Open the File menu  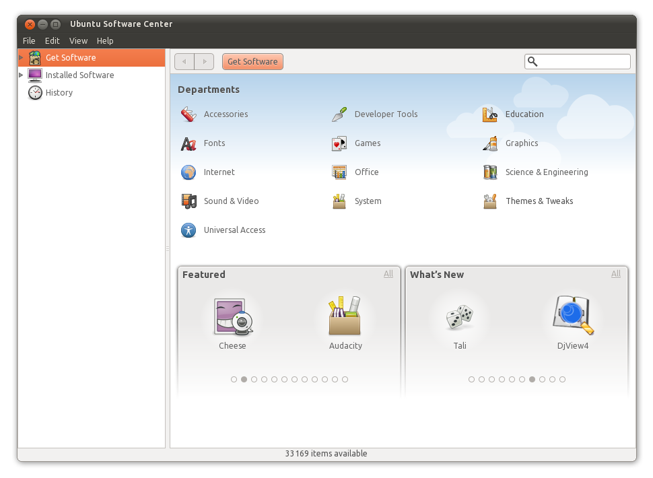click(x=29, y=41)
